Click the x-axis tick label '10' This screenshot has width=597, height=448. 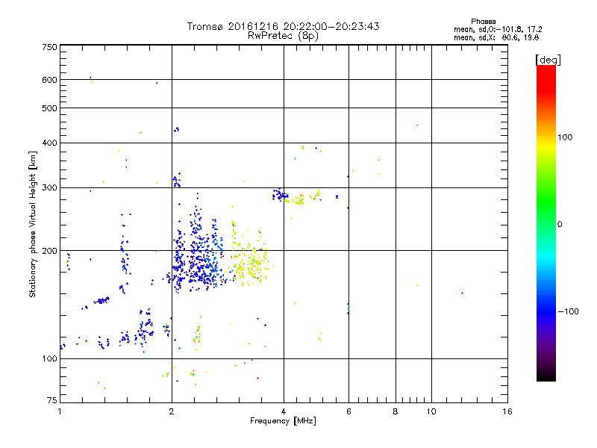431,411
